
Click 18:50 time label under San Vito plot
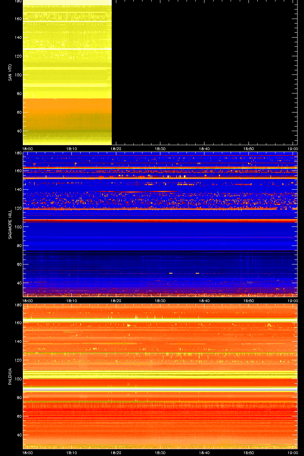click(x=249, y=149)
